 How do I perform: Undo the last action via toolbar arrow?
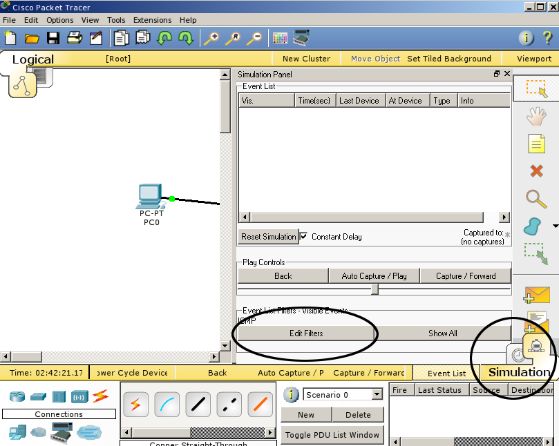164,38
